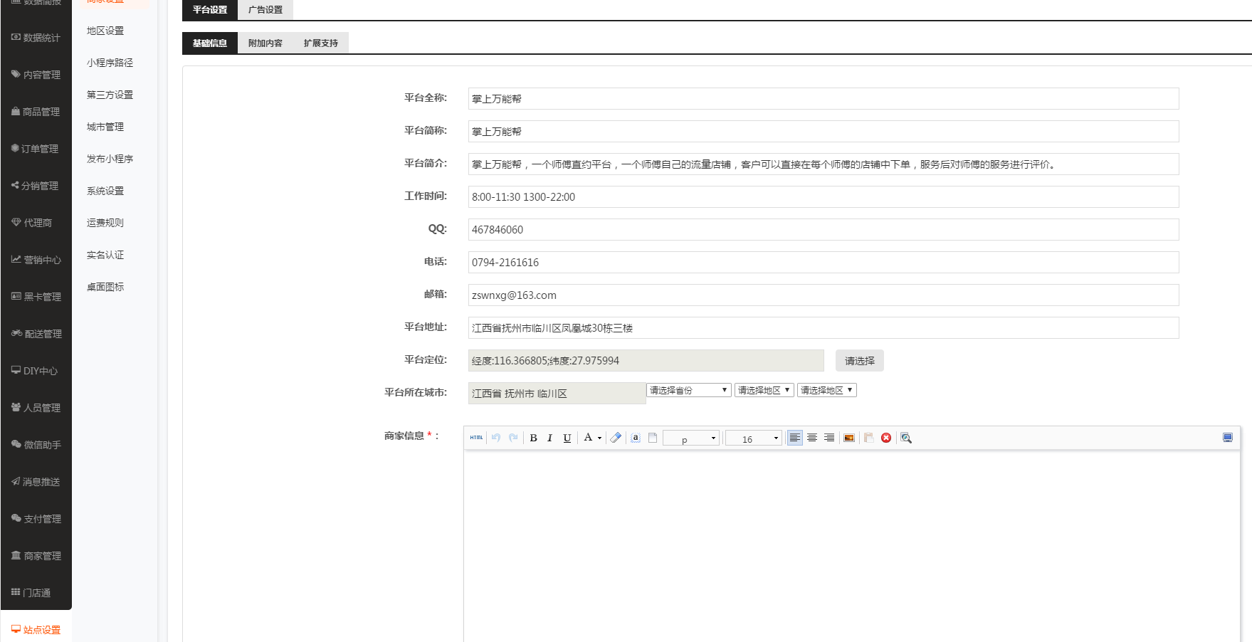Toggle fullscreen mode for the editor

click(x=1228, y=438)
